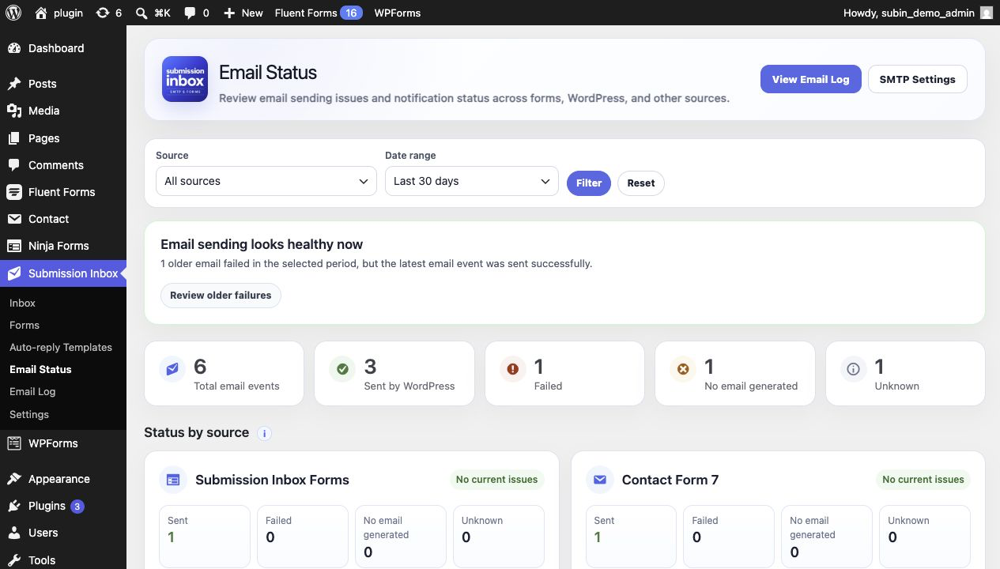Open the Forms submenu item
1000x569 pixels.
(25, 325)
